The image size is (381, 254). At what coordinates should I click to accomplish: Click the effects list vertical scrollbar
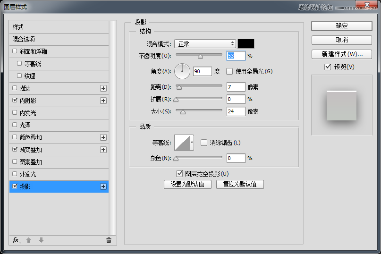pos(112,128)
